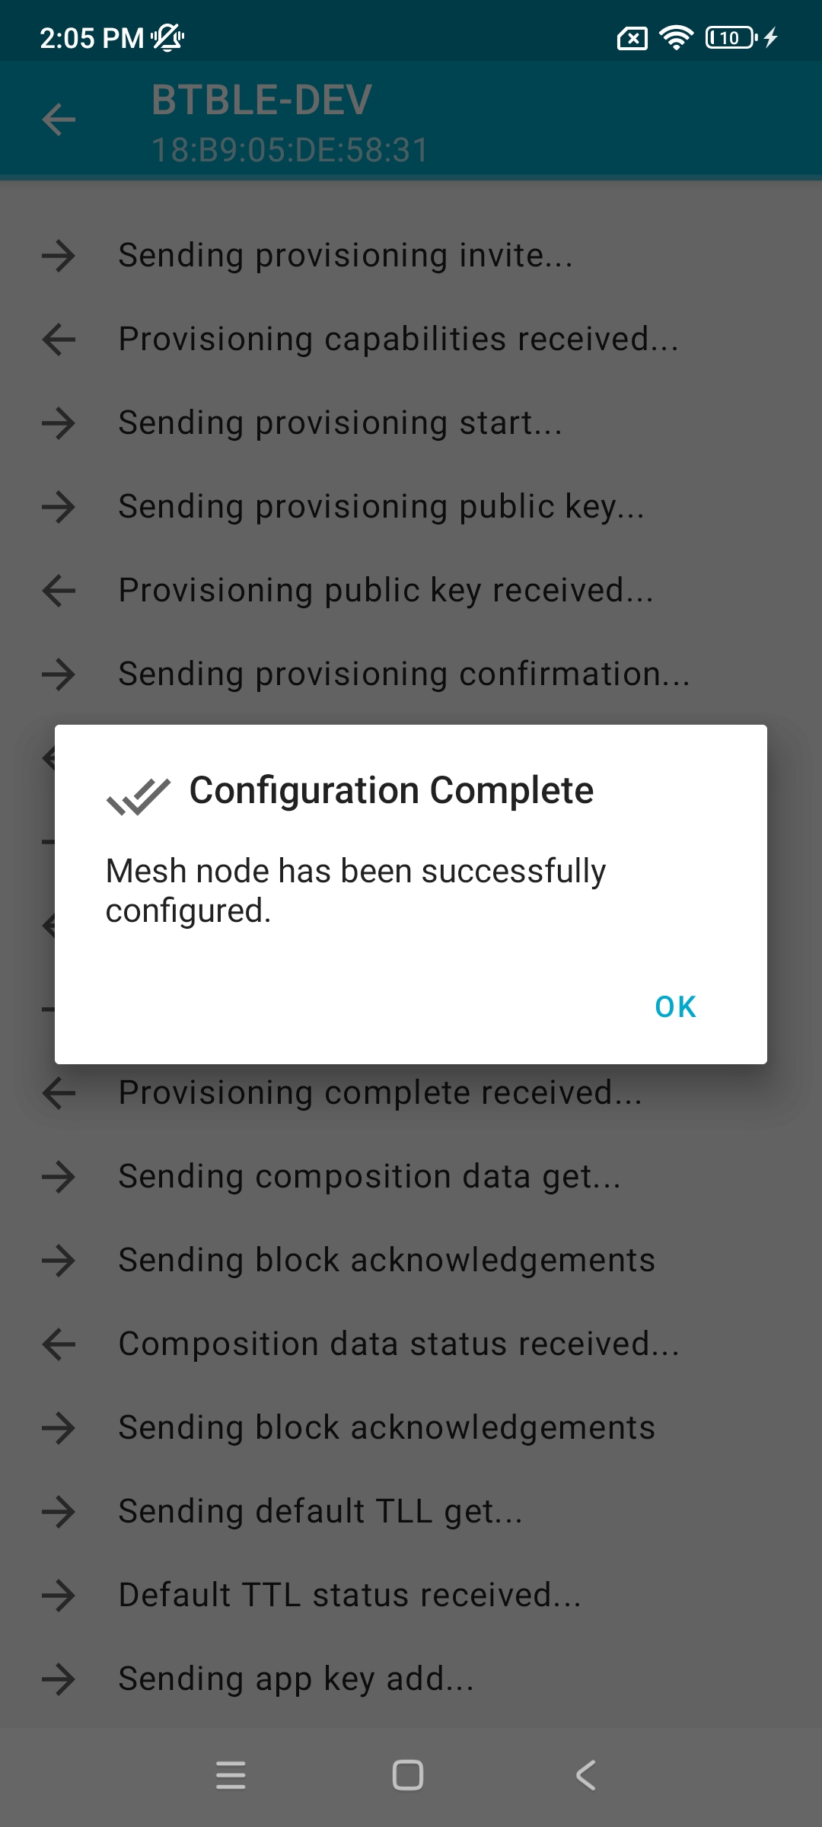Viewport: 822px width, 1827px height.
Task: Tap the arrow beside Sending provisioning start
Action: pos(59,423)
